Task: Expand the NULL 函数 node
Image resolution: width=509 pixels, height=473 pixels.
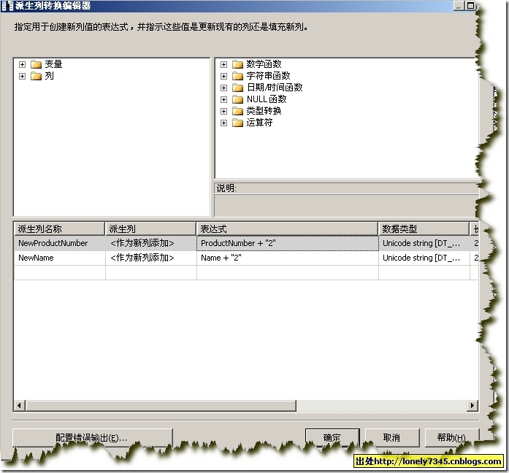Action: click(x=223, y=99)
